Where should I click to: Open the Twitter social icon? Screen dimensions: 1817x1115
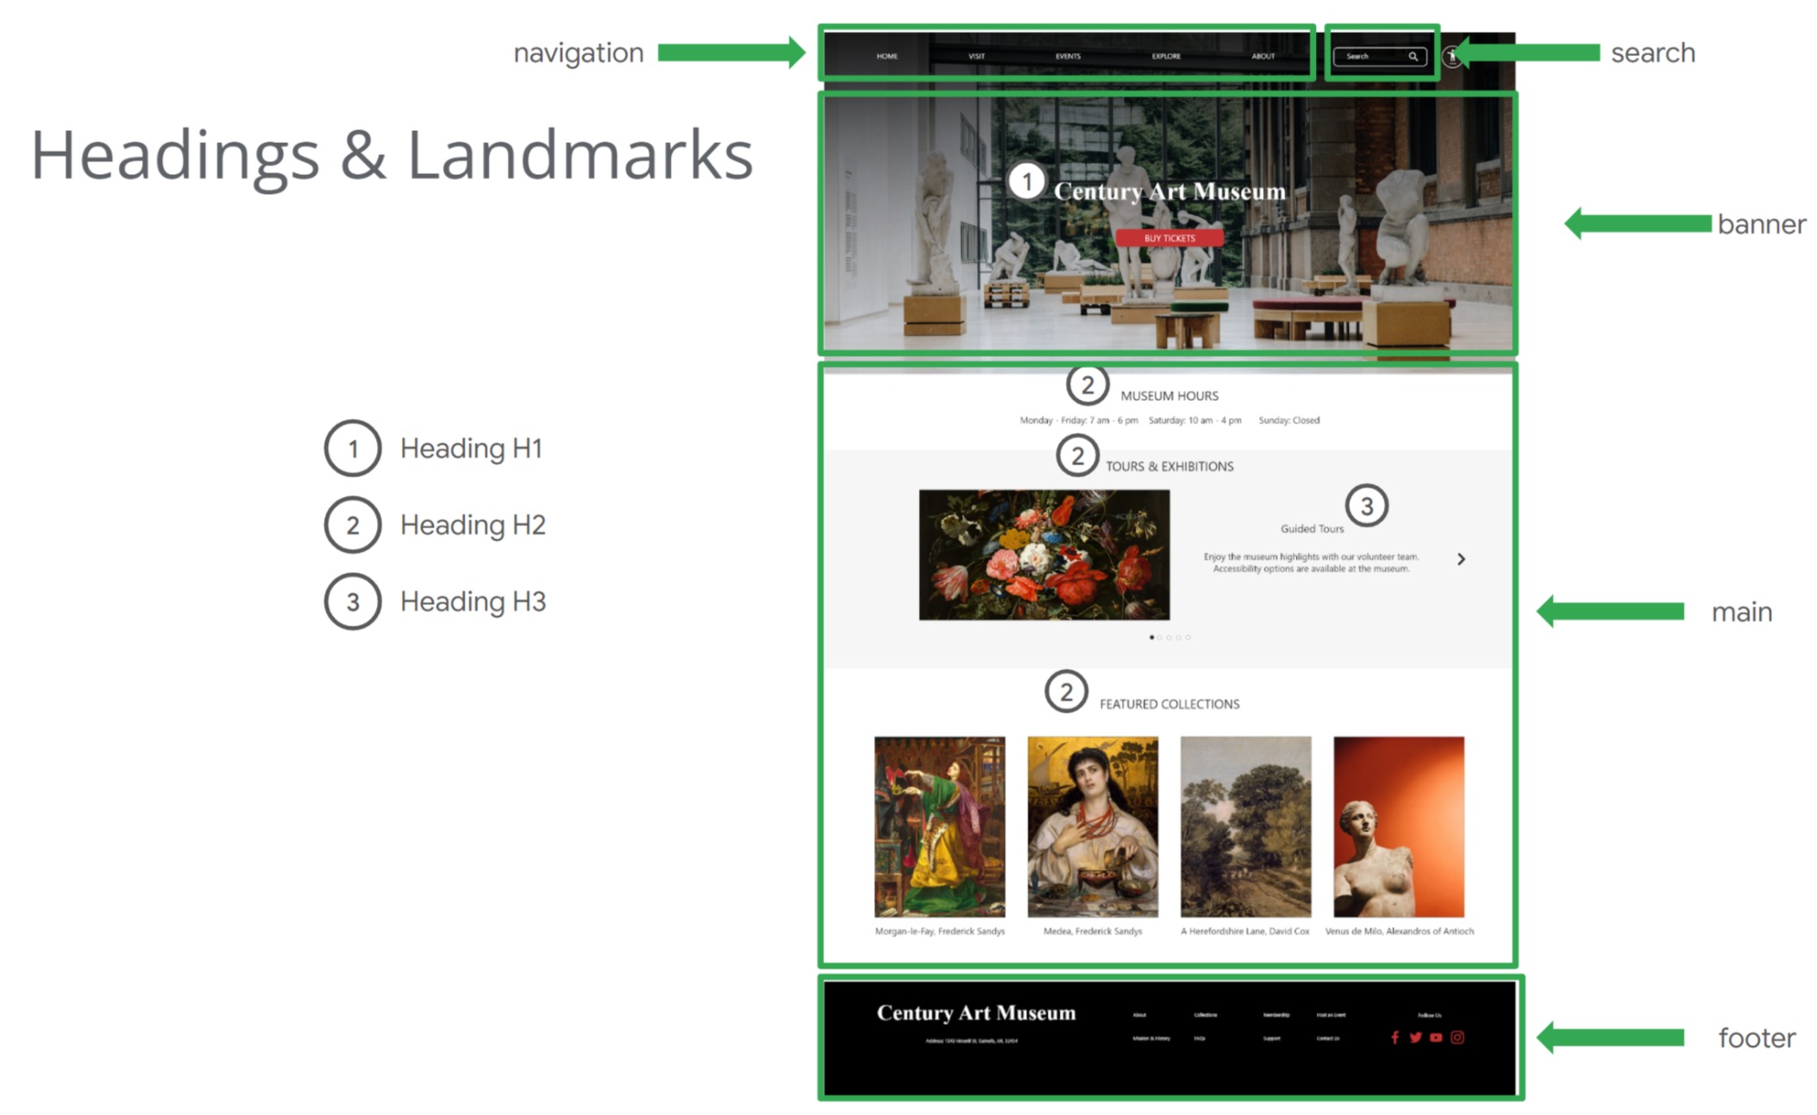pyautogui.click(x=1415, y=1037)
